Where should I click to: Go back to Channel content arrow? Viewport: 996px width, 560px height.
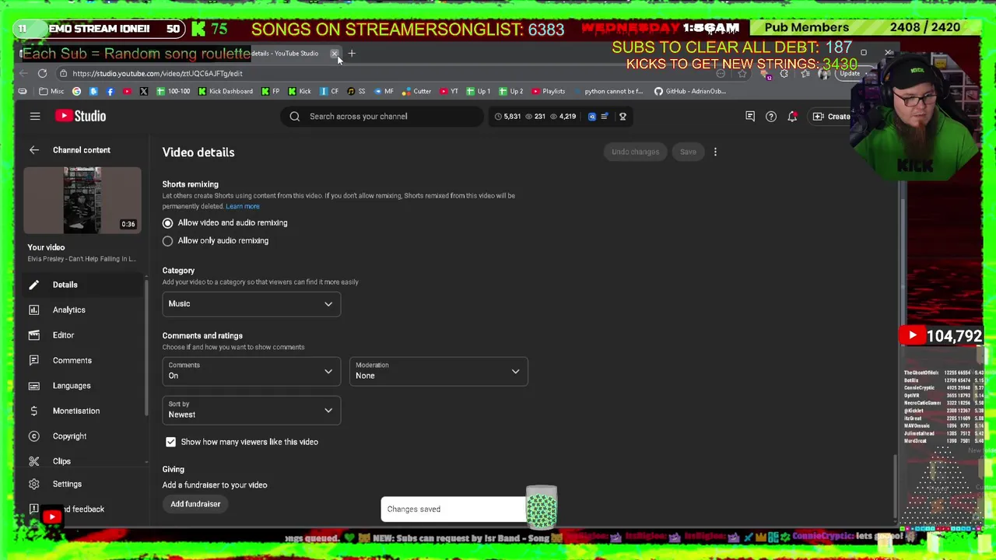(x=33, y=150)
